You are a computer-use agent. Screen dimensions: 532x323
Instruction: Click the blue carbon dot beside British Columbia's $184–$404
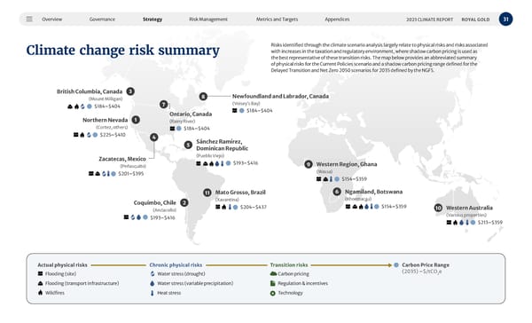pyautogui.click(x=90, y=106)
